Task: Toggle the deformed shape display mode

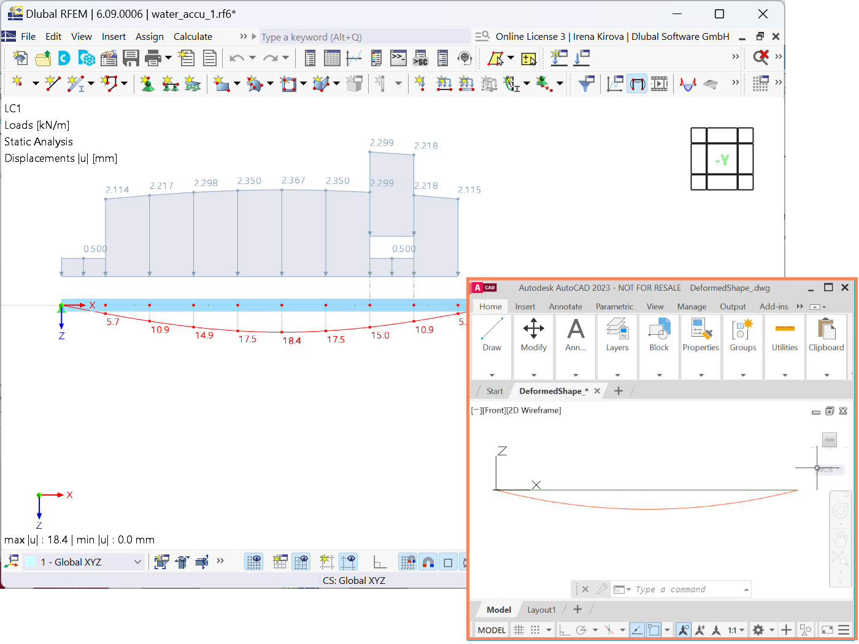Action: 637,83
